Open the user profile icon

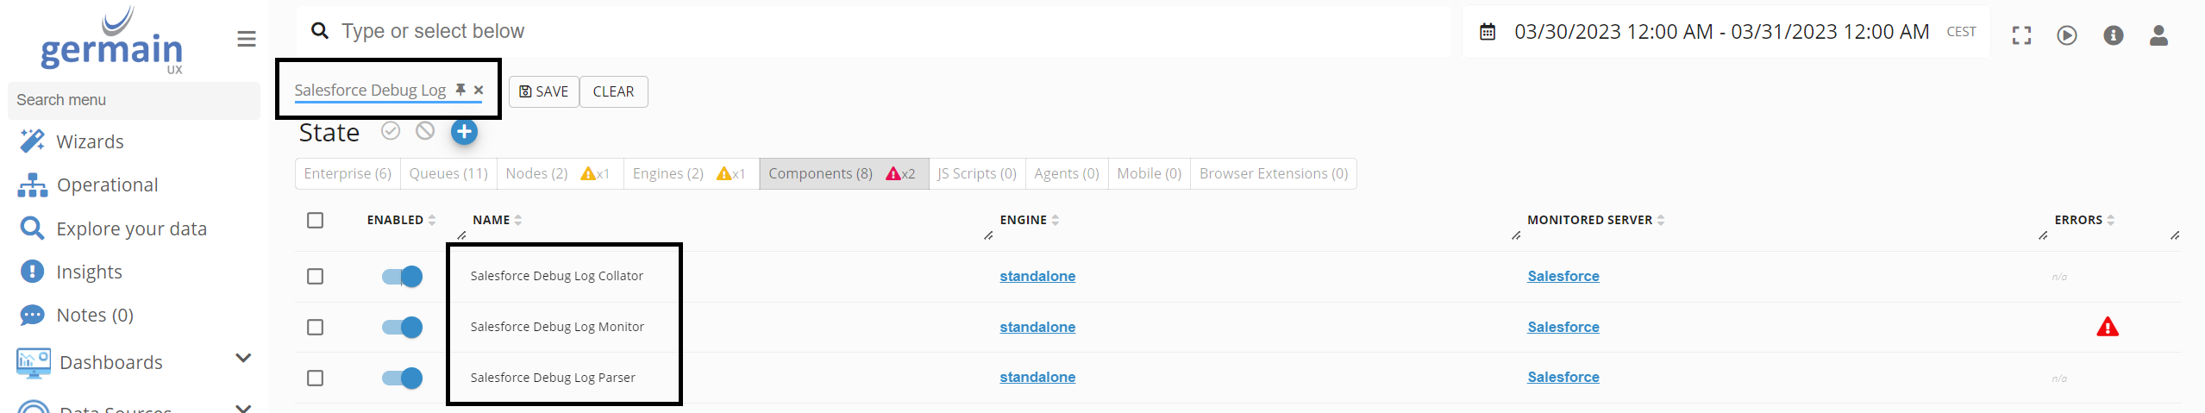pyautogui.click(x=2158, y=35)
